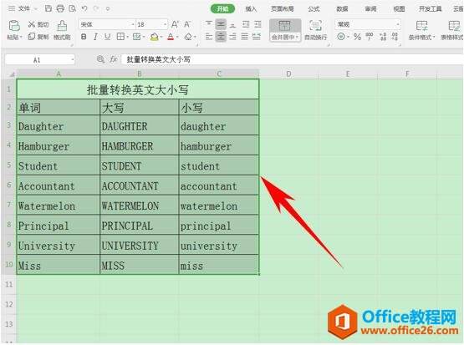464x345 pixels.
Task: Open the fill color dropdown arrow
Action: tap(161, 38)
